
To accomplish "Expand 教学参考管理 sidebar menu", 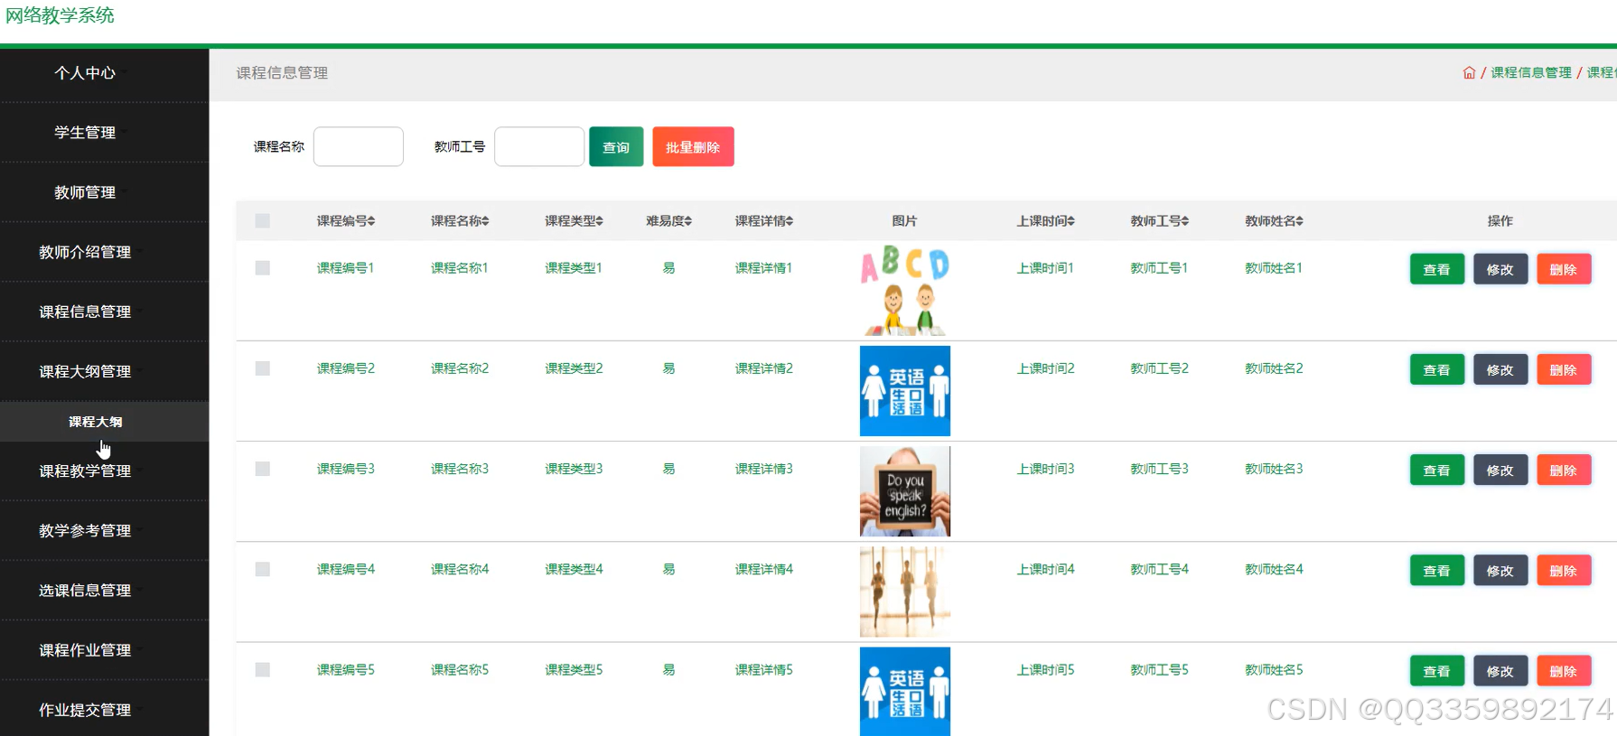I will [x=104, y=531].
